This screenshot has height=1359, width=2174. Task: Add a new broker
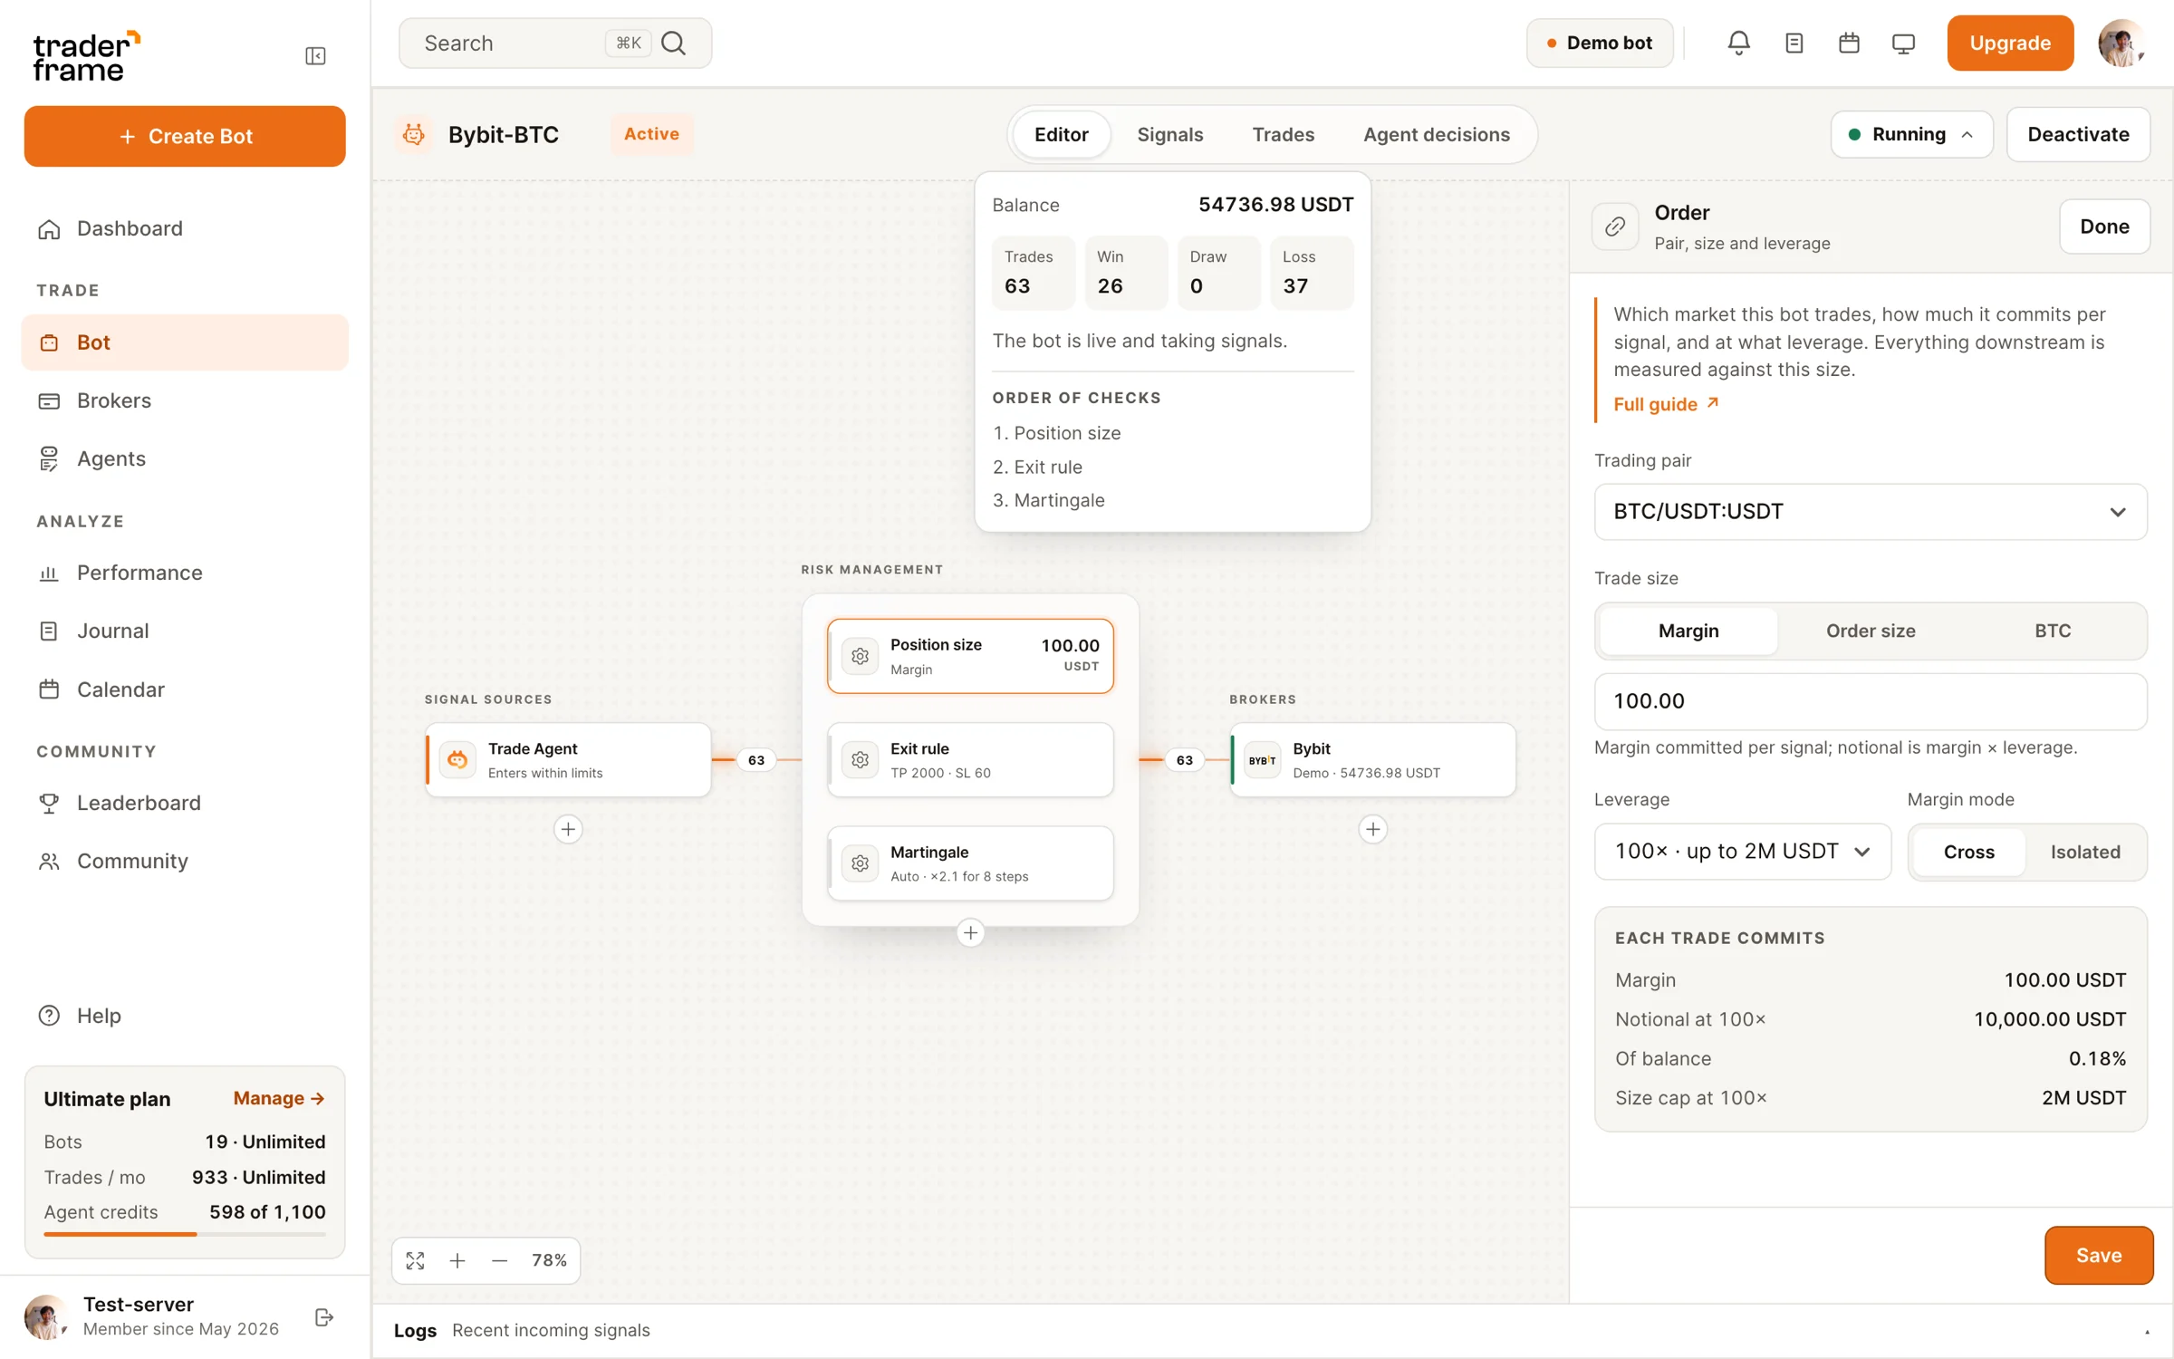(x=1373, y=829)
